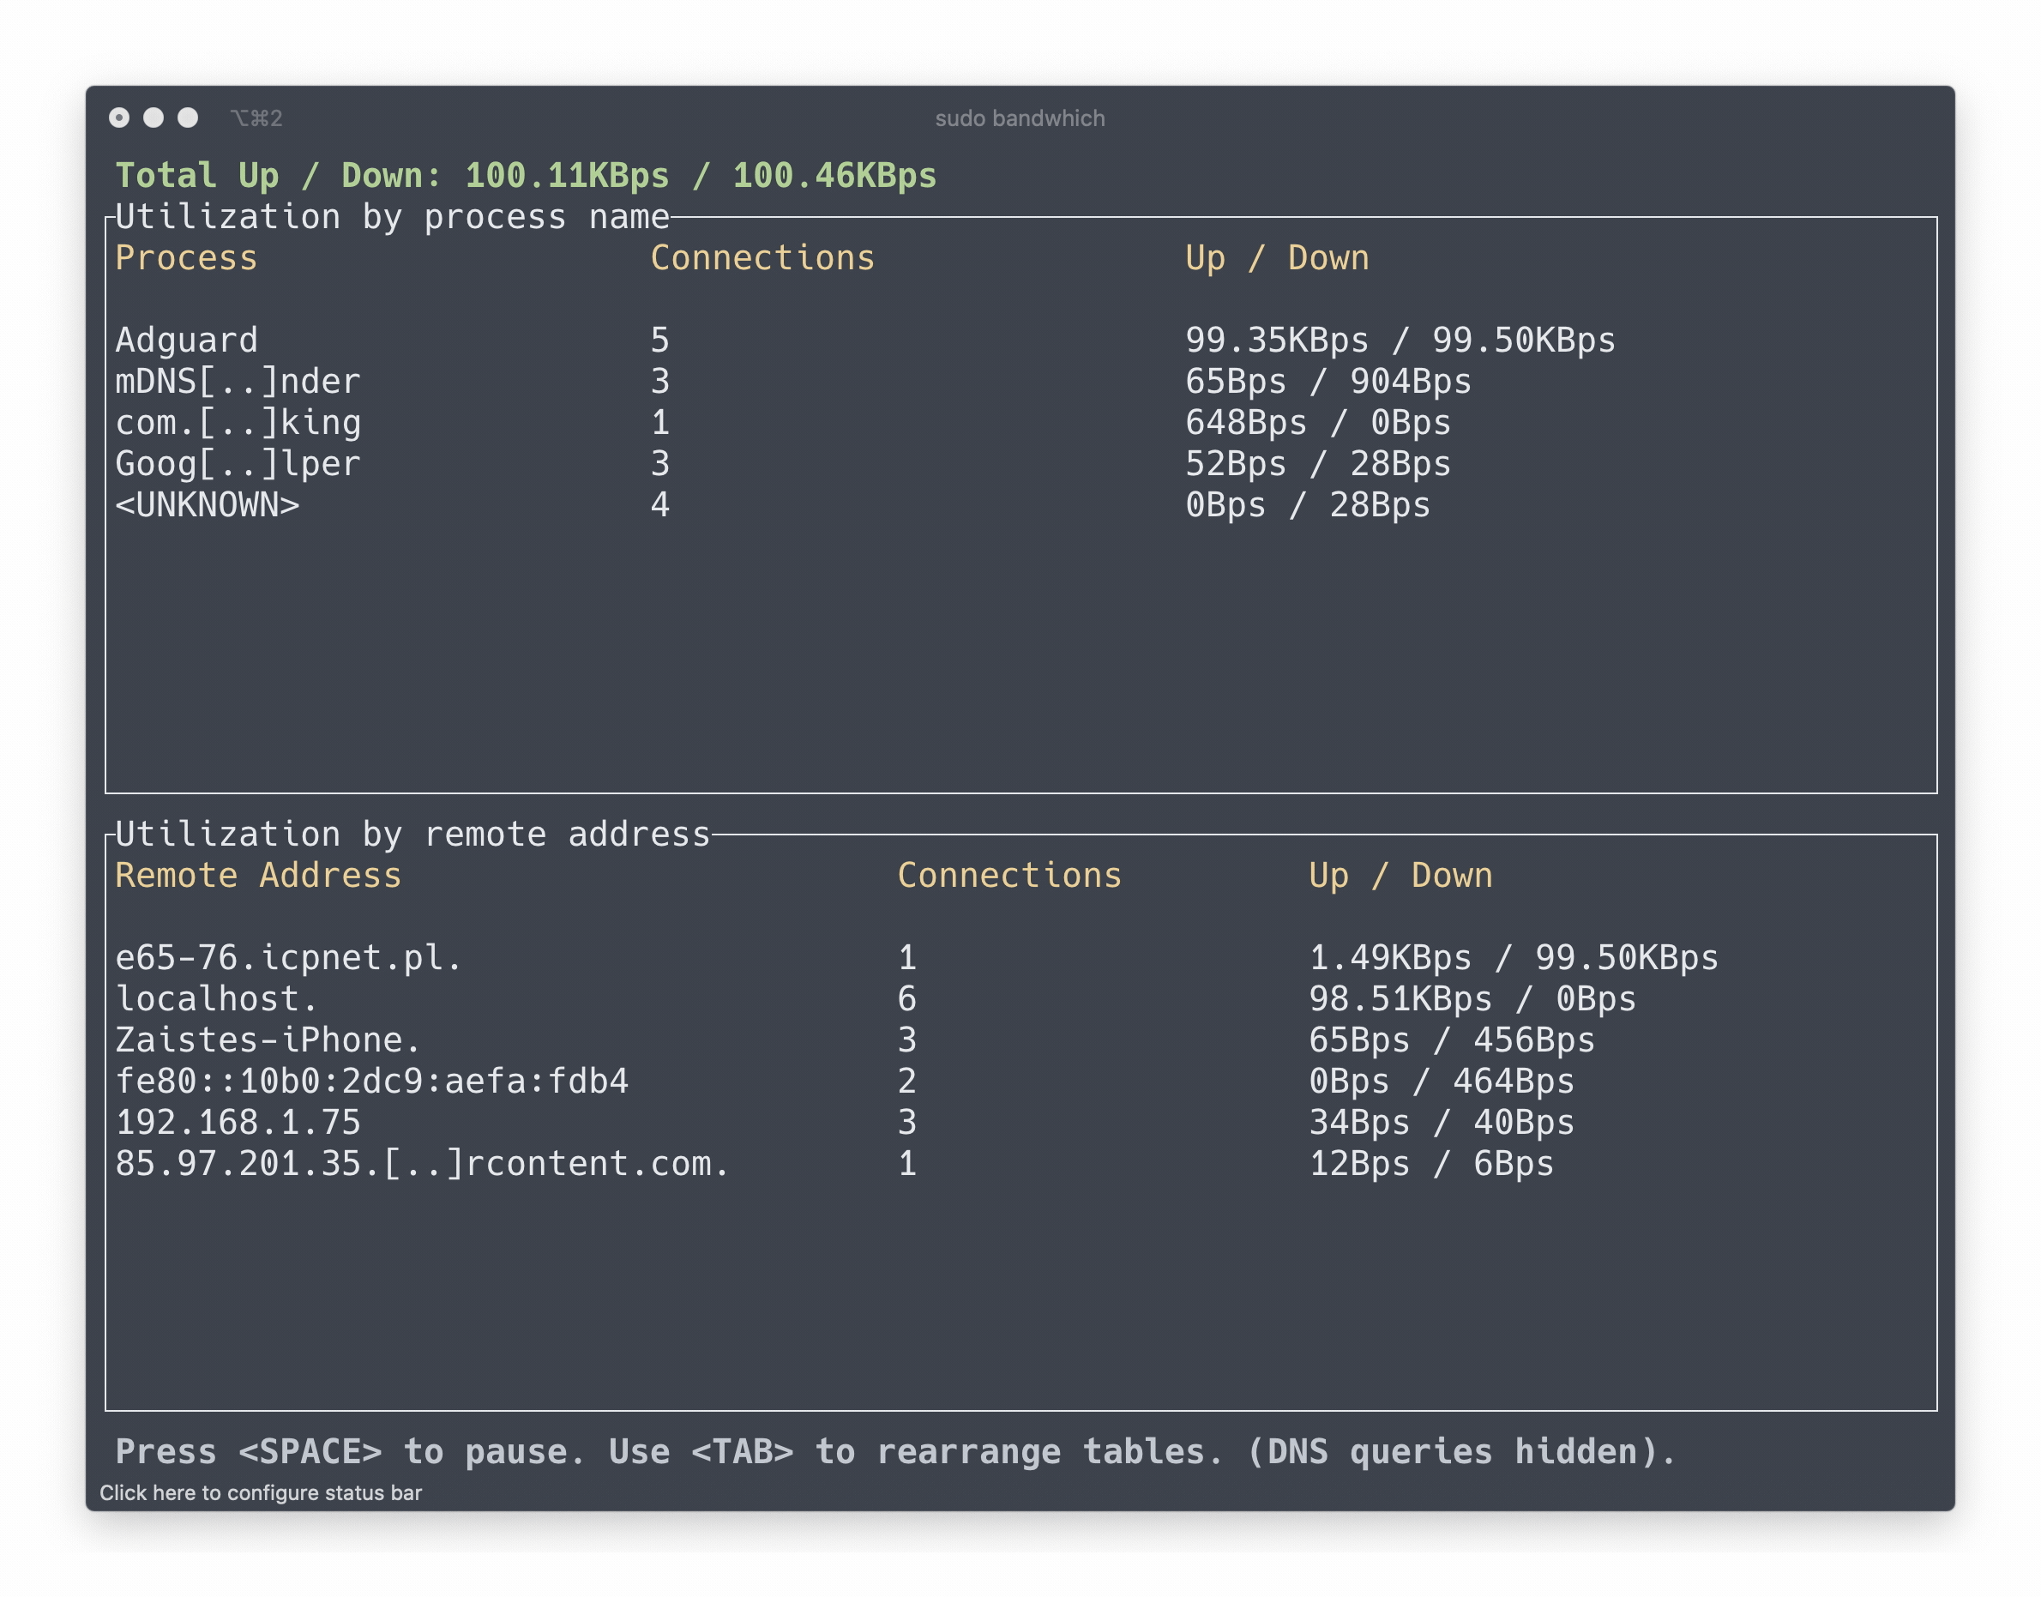Select the Adguard process row

point(185,340)
